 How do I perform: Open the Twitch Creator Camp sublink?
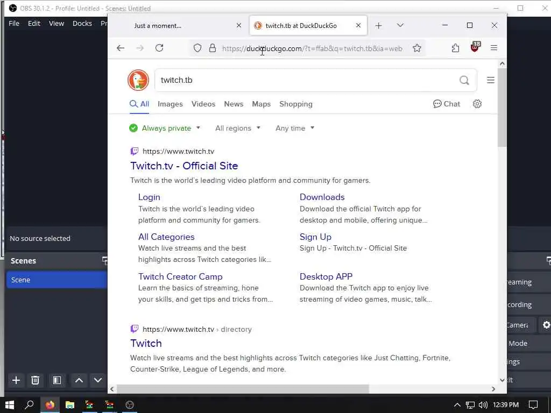pyautogui.click(x=180, y=277)
